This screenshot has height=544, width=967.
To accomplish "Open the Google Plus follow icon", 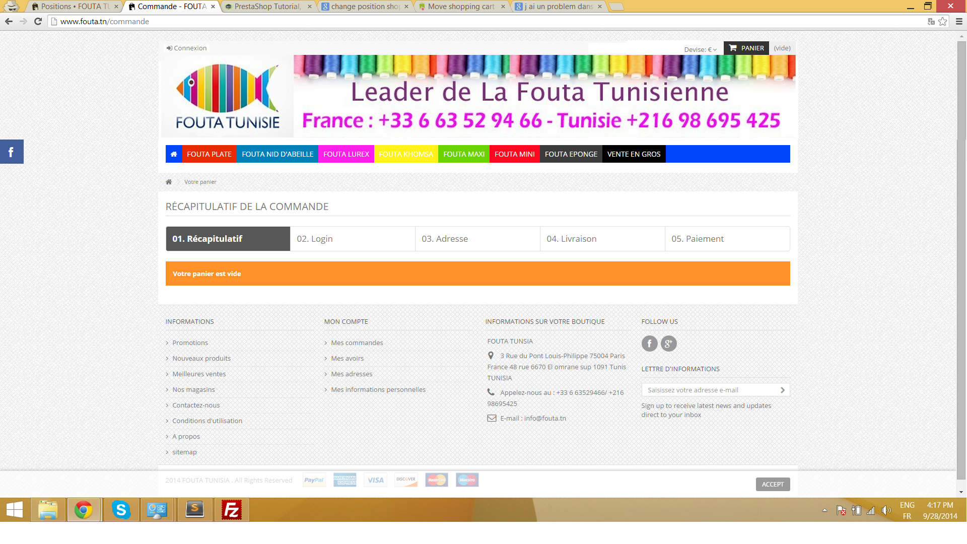I will (668, 344).
